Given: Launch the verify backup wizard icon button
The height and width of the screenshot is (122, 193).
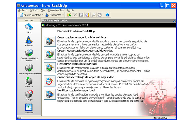Looking at the screenshot, I should tap(50, 94).
